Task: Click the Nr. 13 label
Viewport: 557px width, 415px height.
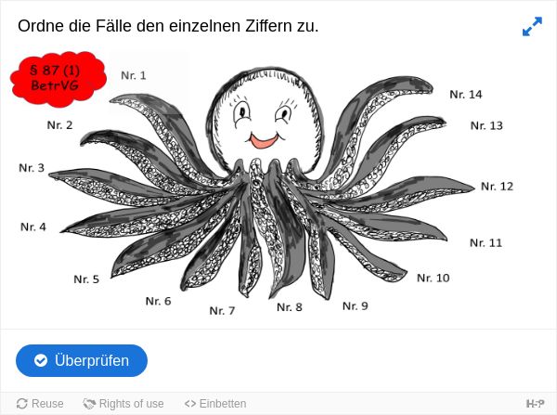Action: pos(486,125)
